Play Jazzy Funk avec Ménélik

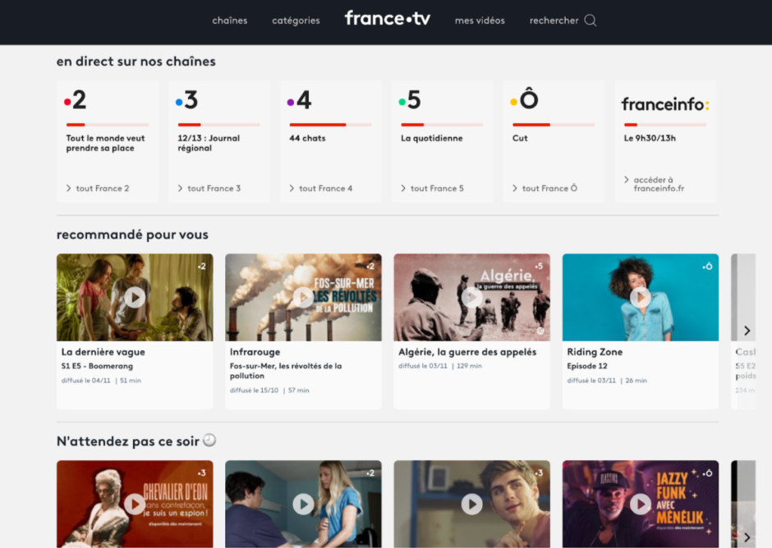tap(640, 504)
